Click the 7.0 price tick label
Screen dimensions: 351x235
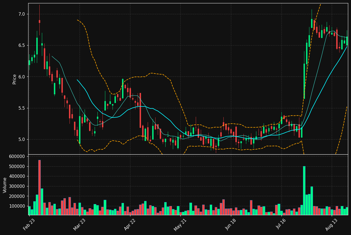coord(22,14)
